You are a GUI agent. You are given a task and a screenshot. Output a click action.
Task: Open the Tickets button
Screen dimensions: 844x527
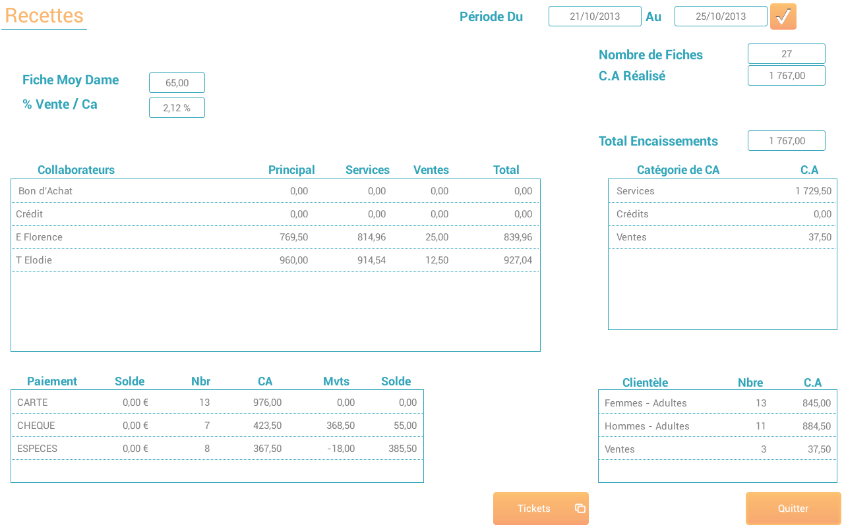[x=534, y=509]
